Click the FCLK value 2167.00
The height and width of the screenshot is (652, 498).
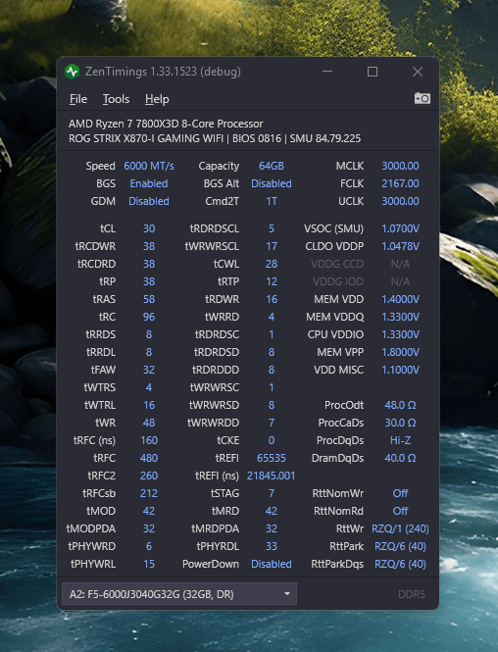[400, 183]
